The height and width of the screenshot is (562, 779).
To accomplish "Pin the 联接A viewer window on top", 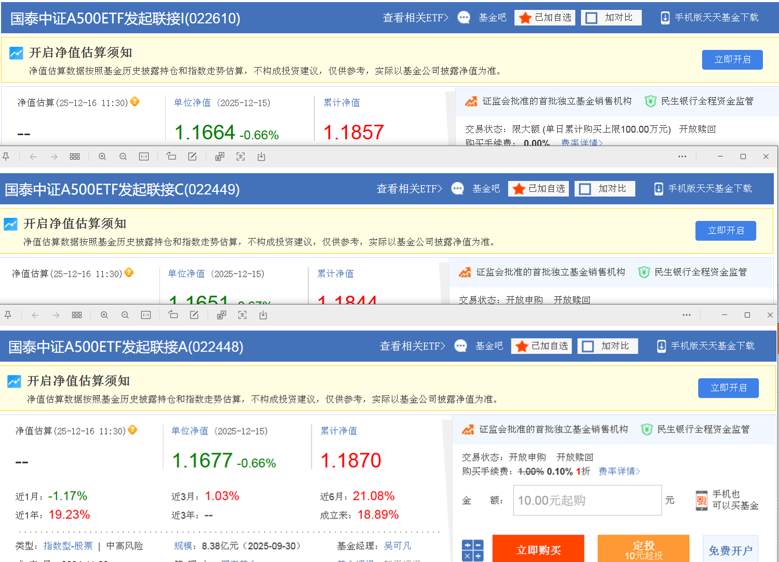I will coord(8,315).
